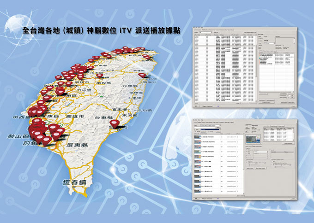Select the red pin beside Hualien city
The height and width of the screenshot is (223, 314).
[142, 76]
